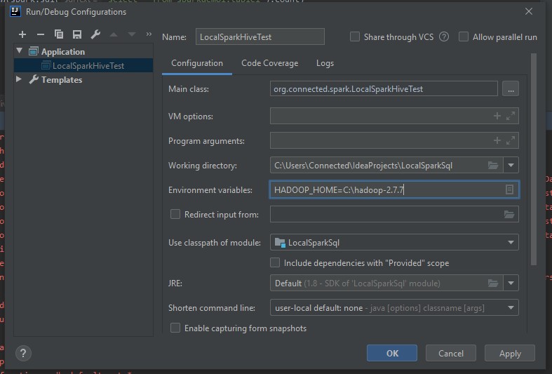This screenshot has width=552, height=374.
Task: Switch to the Code Coverage tab
Action: (x=269, y=63)
